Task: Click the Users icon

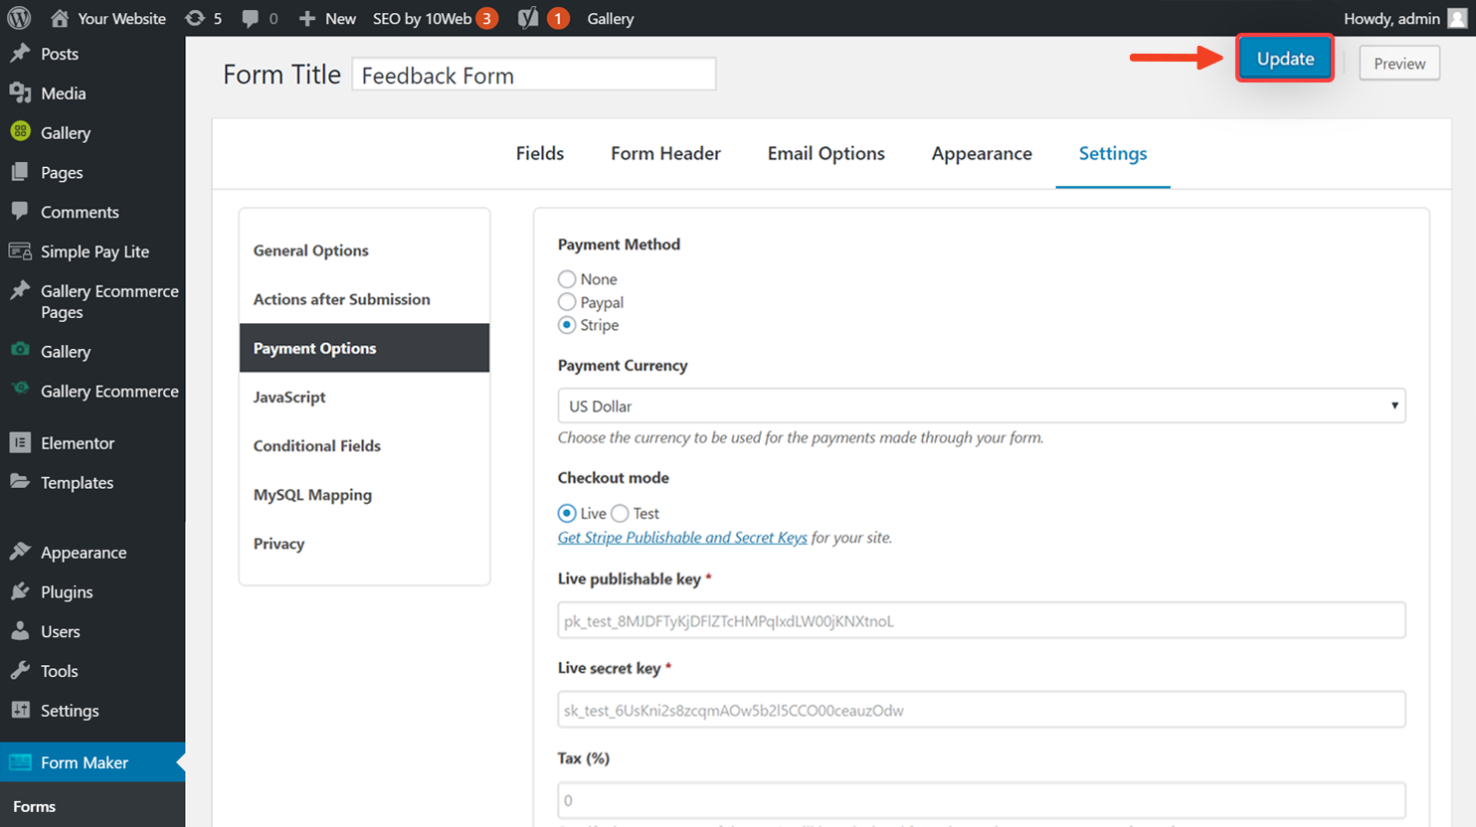Action: [20, 631]
